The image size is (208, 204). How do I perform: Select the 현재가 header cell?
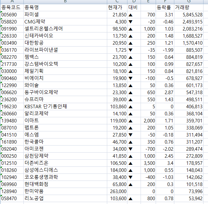tap(117, 8)
